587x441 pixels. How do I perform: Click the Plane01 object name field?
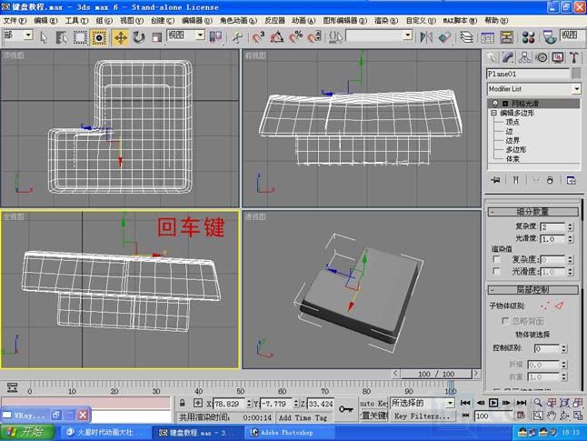coord(527,74)
